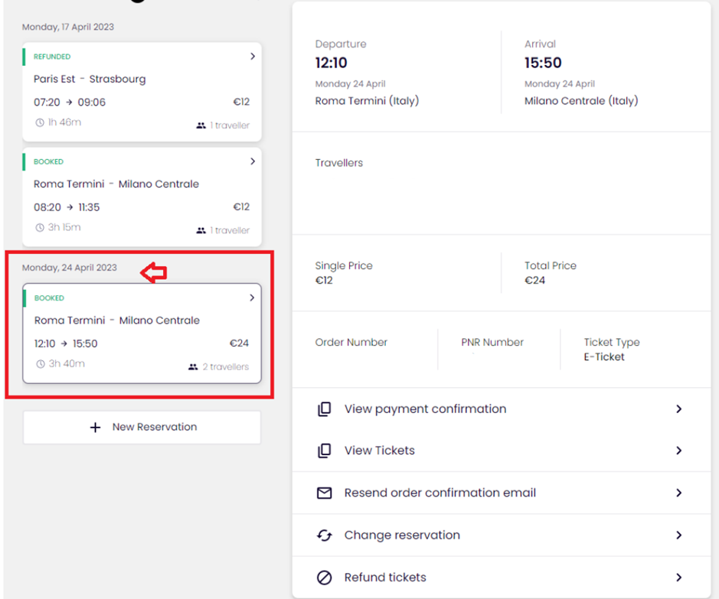This screenshot has width=719, height=599.
Task: Click the New Reservation button label
Action: click(x=155, y=427)
